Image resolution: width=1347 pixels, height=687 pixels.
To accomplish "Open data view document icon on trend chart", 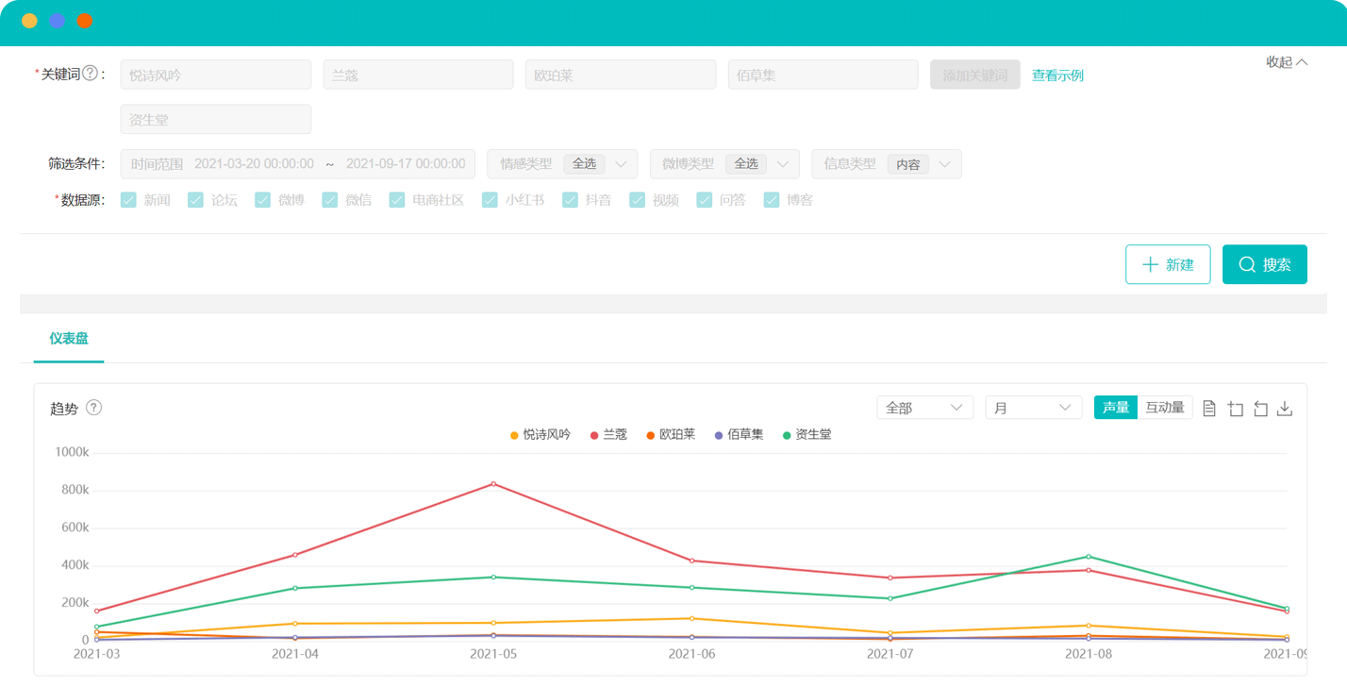I will pos(1209,409).
